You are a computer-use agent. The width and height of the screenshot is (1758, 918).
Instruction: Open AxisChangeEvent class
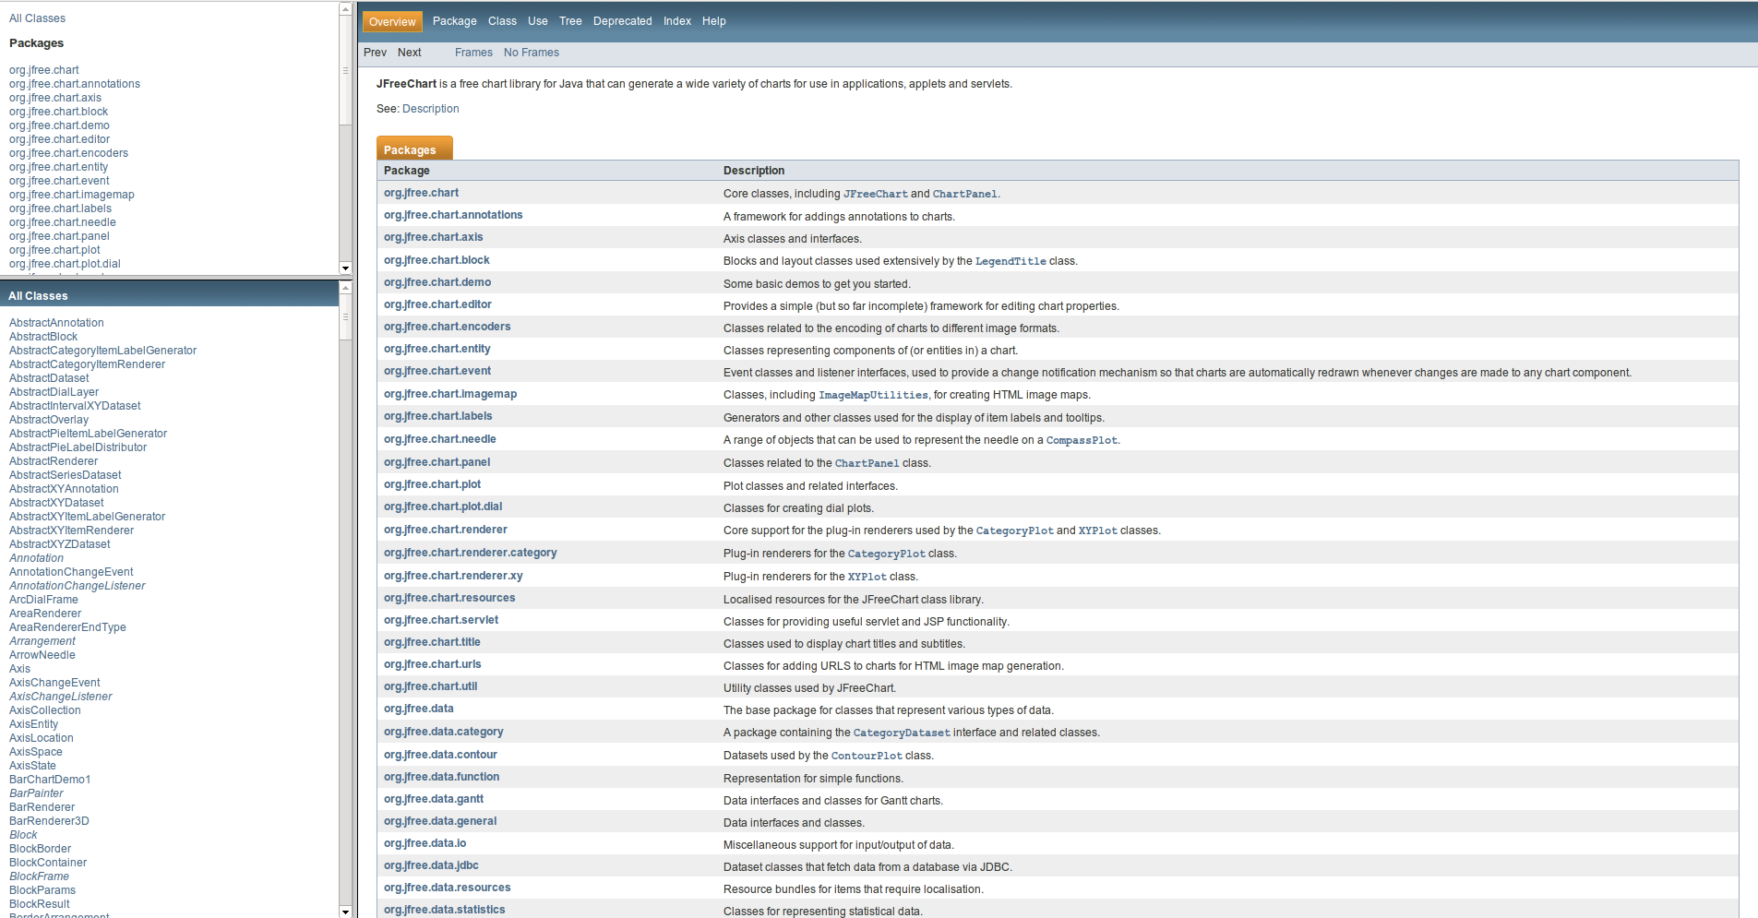(x=54, y=683)
